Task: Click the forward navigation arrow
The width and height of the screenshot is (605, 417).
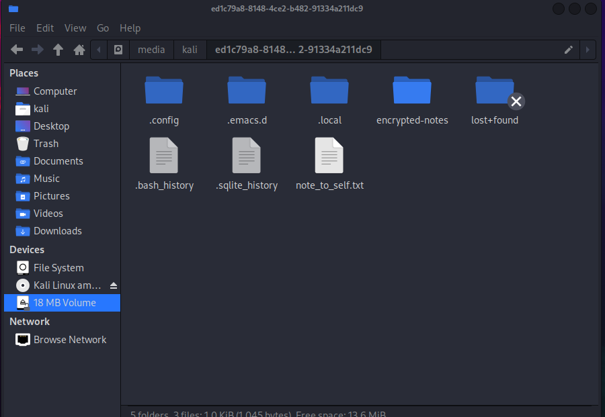Action: pos(38,50)
